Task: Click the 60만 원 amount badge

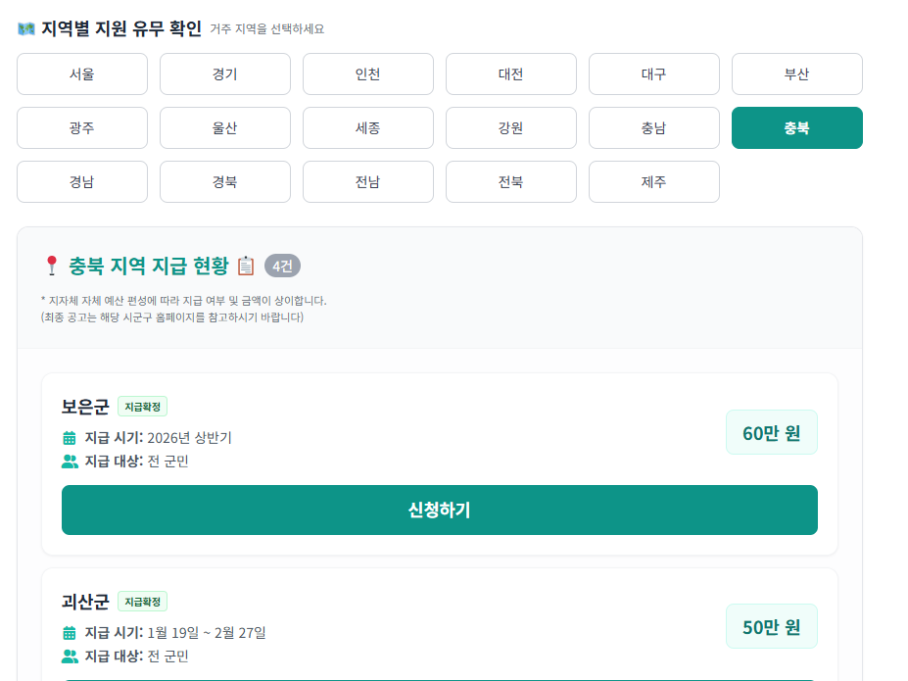Action: 772,433
